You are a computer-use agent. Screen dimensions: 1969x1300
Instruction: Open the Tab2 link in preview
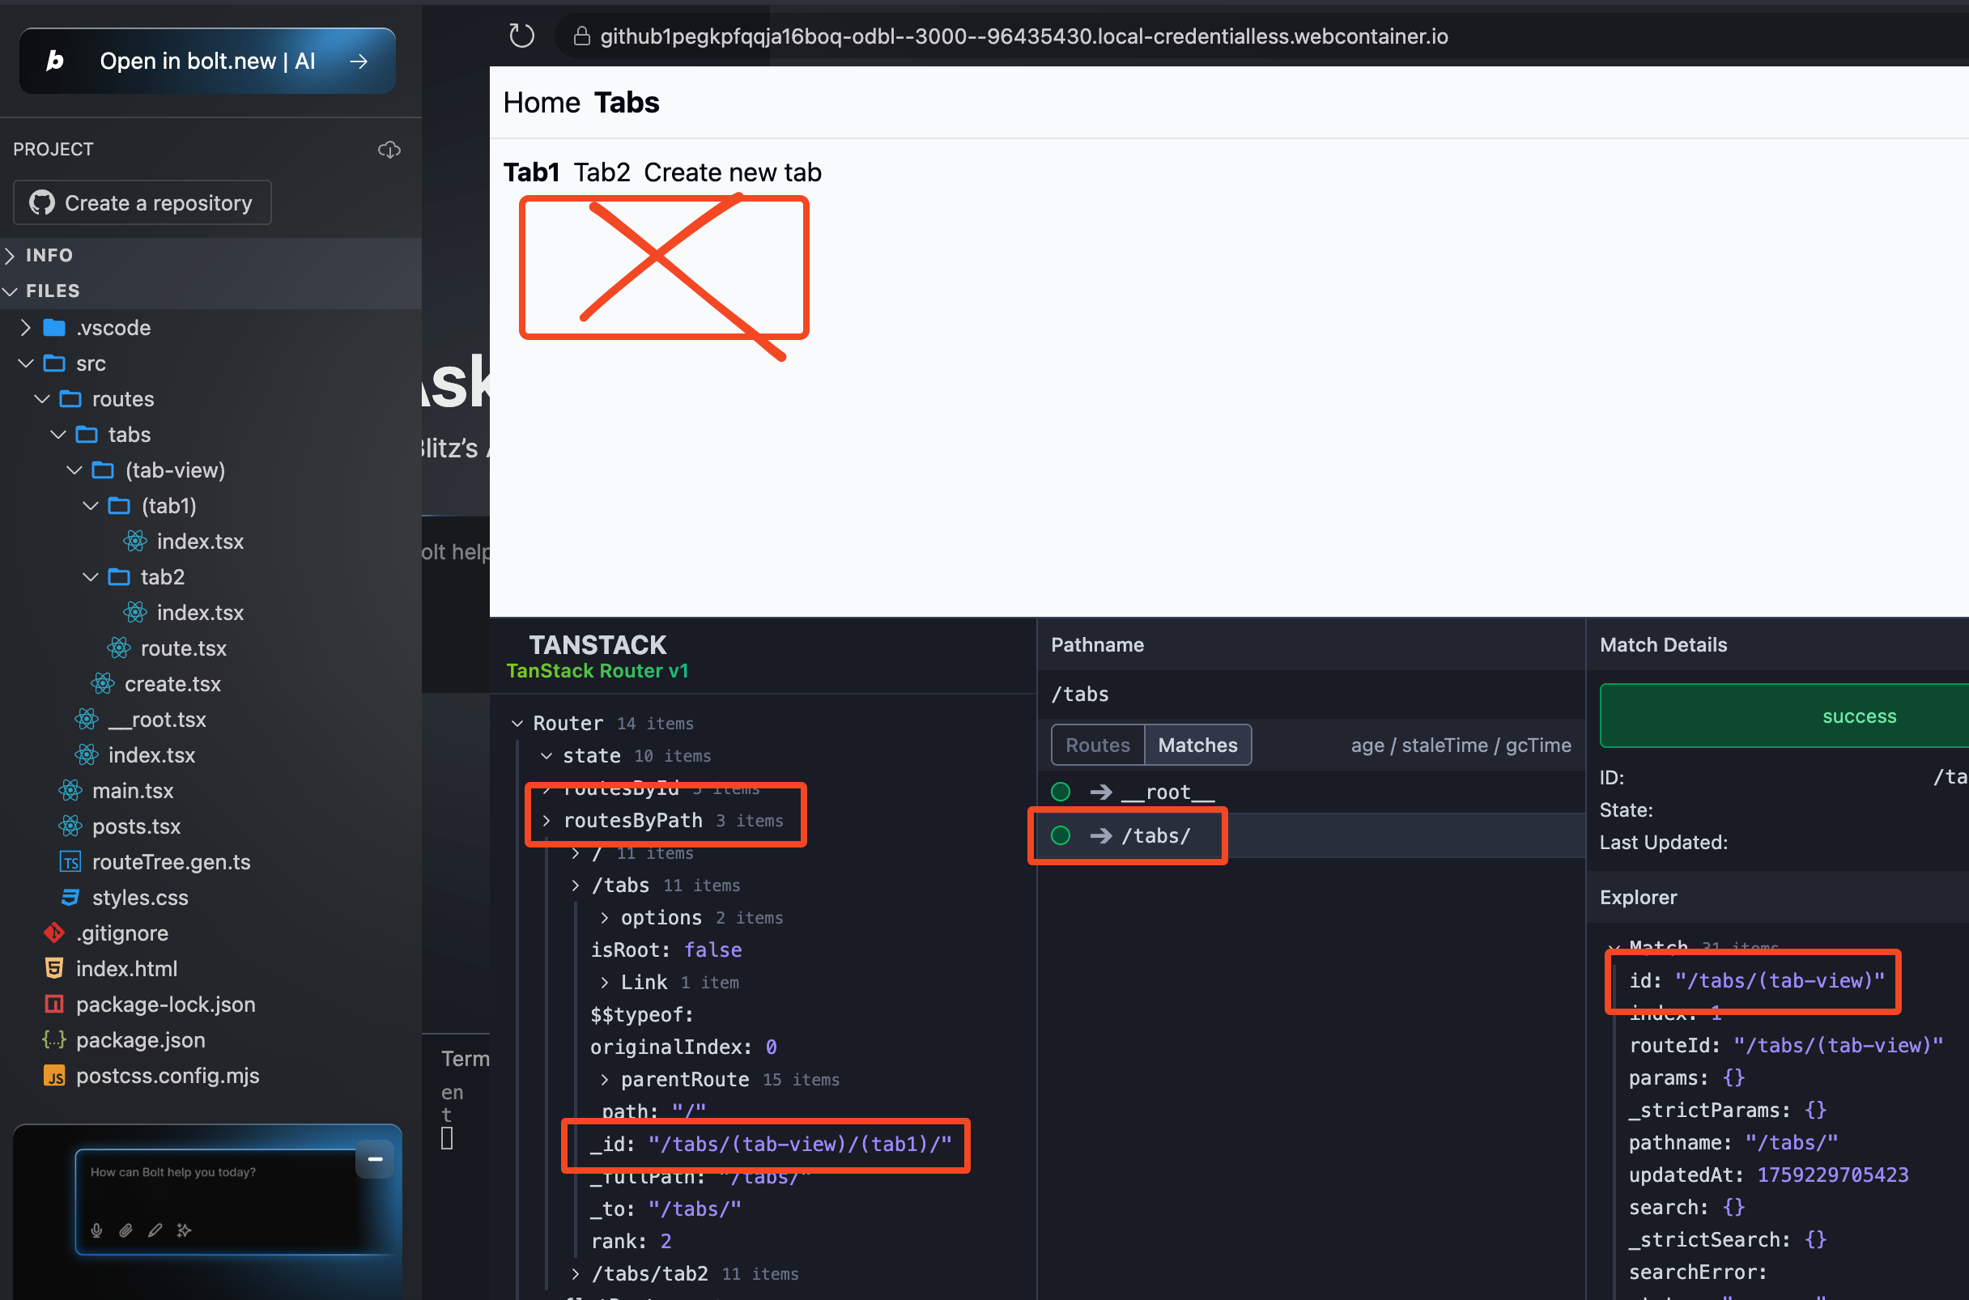click(602, 172)
